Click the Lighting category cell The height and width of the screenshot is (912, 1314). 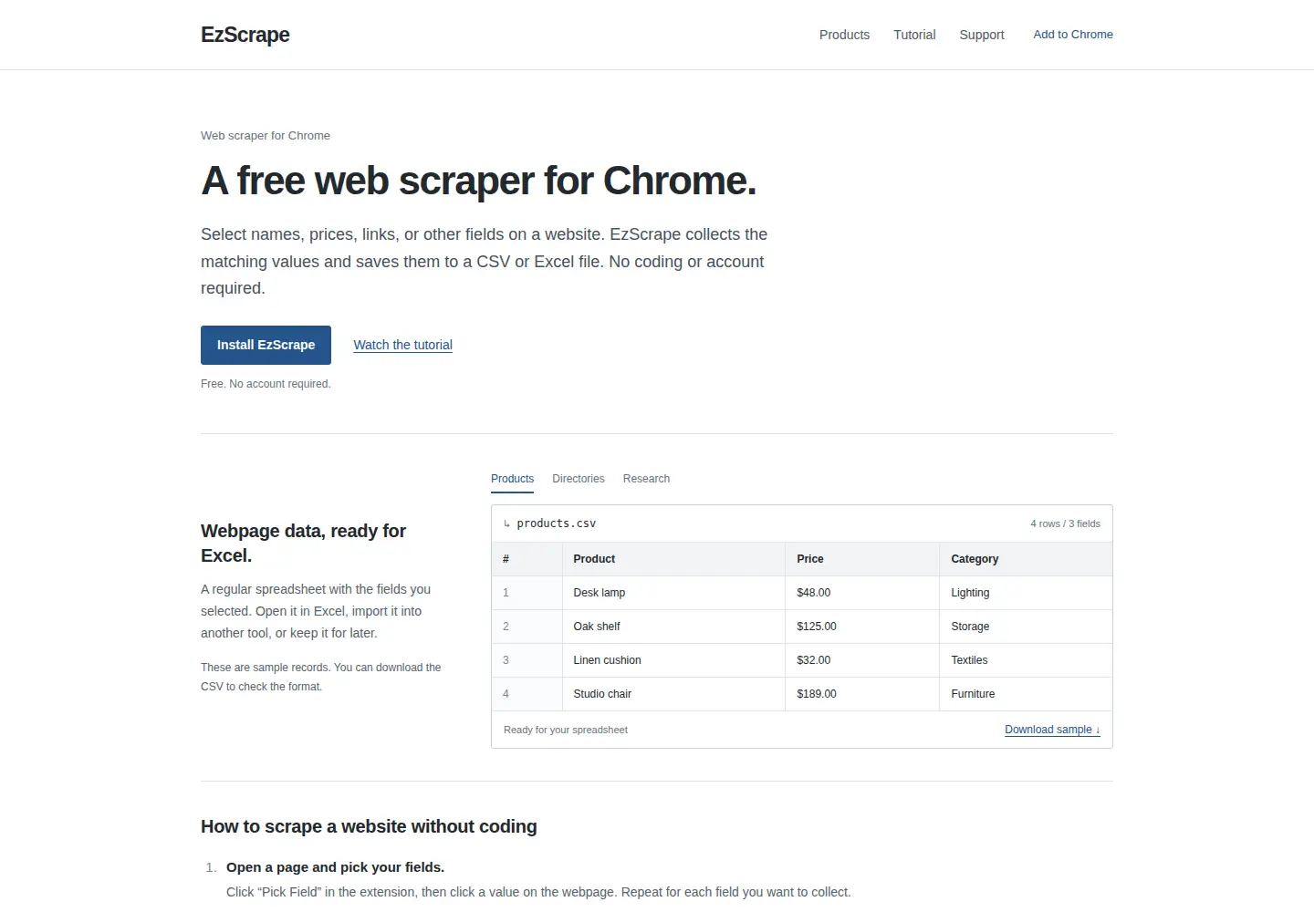click(1026, 593)
